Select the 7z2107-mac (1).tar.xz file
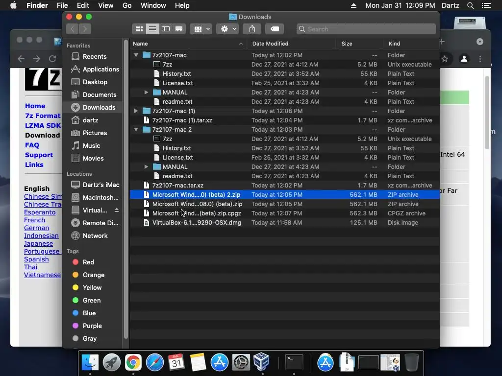The image size is (502, 376). (x=285, y=120)
